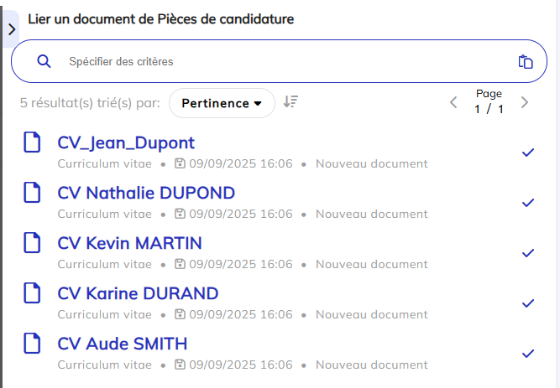This screenshot has height=388, width=560.
Task: Choose CV Karine DURAND via its checkmark
Action: tap(528, 303)
